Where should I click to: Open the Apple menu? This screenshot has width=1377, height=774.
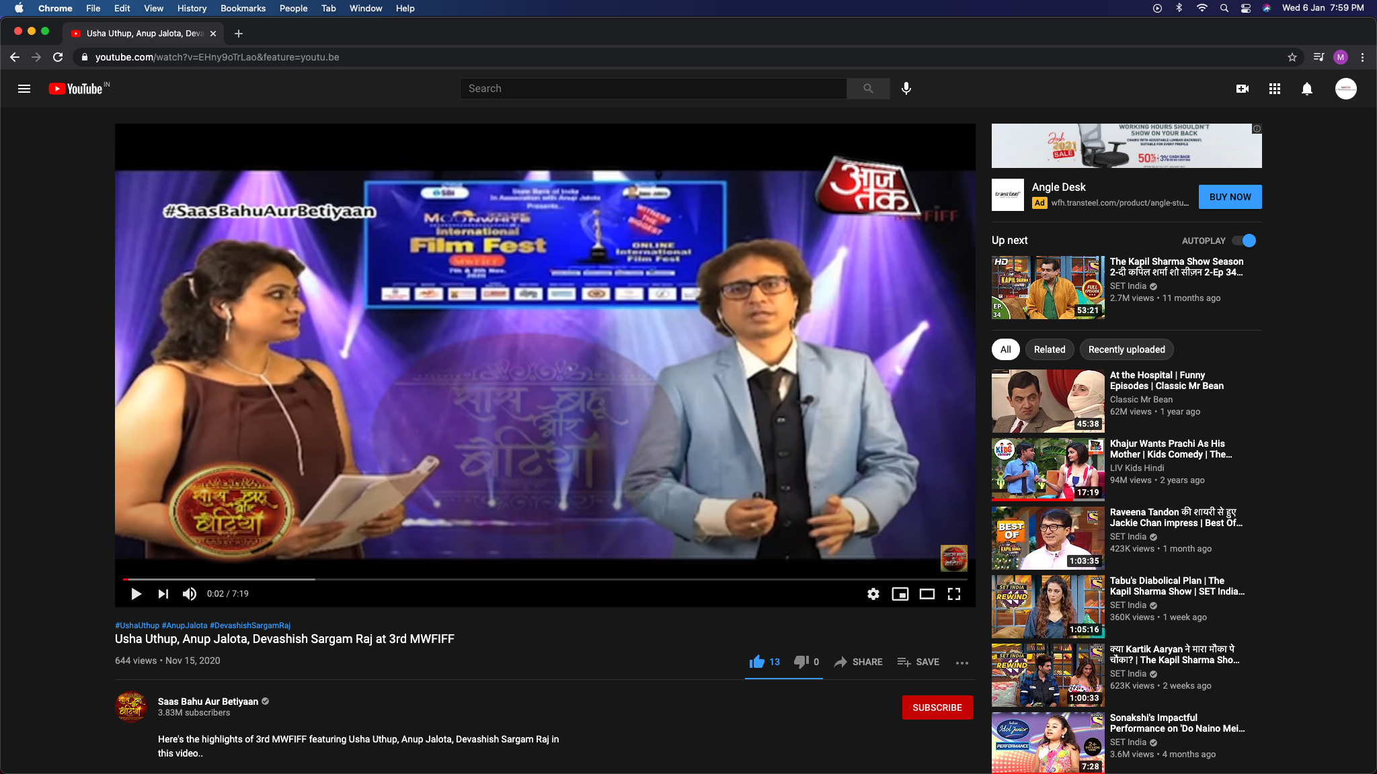(19, 8)
